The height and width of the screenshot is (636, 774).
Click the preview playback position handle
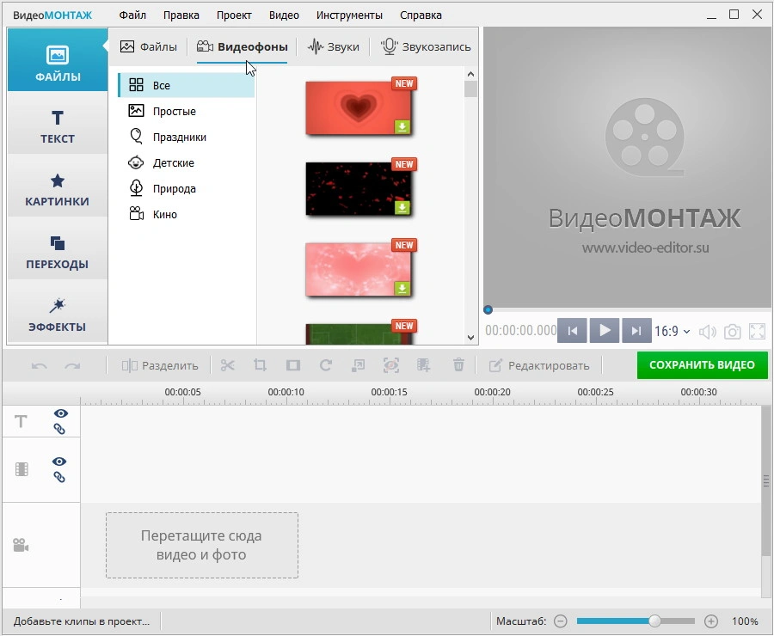coord(488,310)
